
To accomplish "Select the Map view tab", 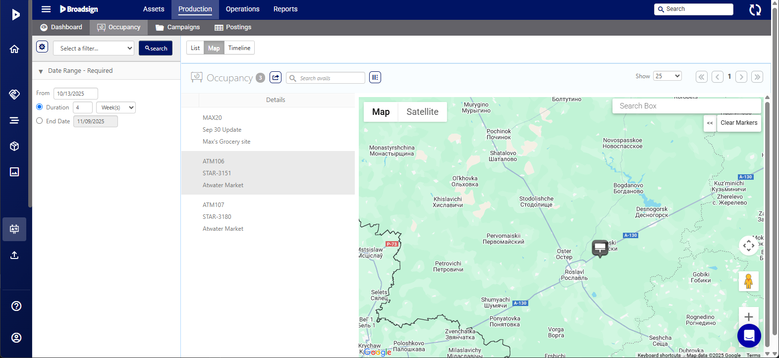I will click(214, 48).
